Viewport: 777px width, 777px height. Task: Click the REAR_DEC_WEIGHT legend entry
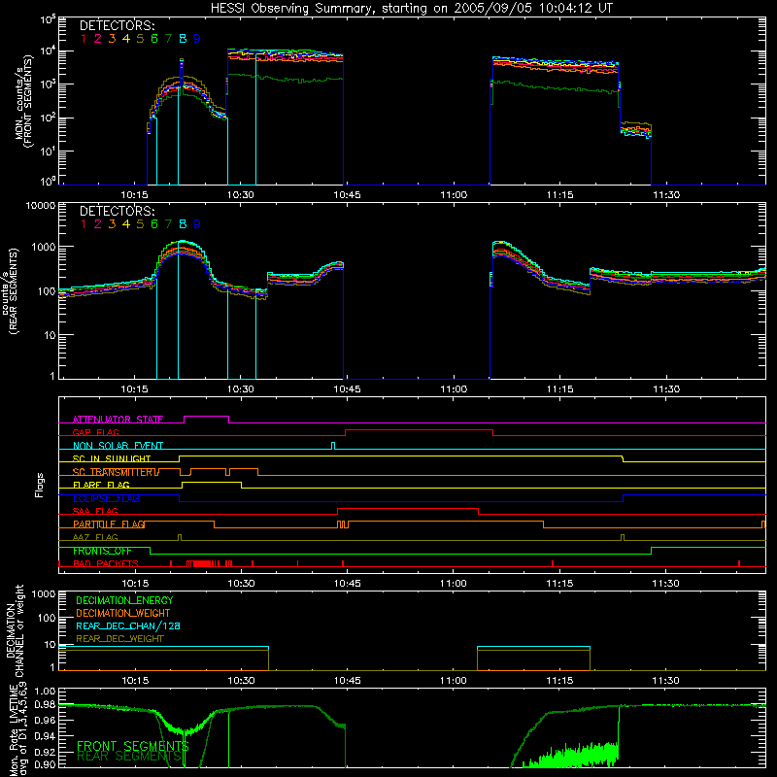pos(119,639)
